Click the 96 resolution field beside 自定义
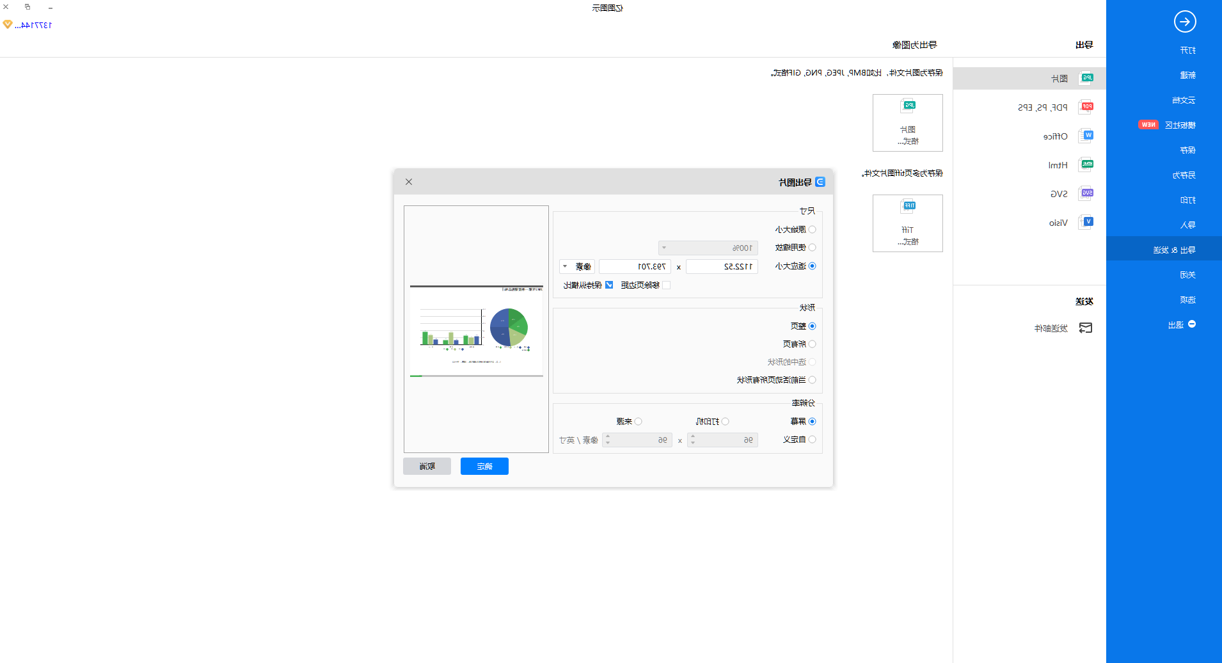 (723, 440)
